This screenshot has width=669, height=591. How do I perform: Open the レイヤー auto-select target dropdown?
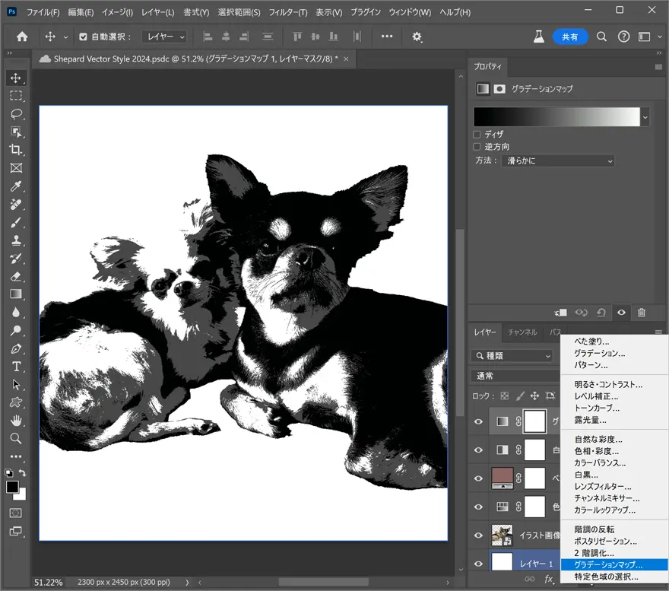pos(164,37)
